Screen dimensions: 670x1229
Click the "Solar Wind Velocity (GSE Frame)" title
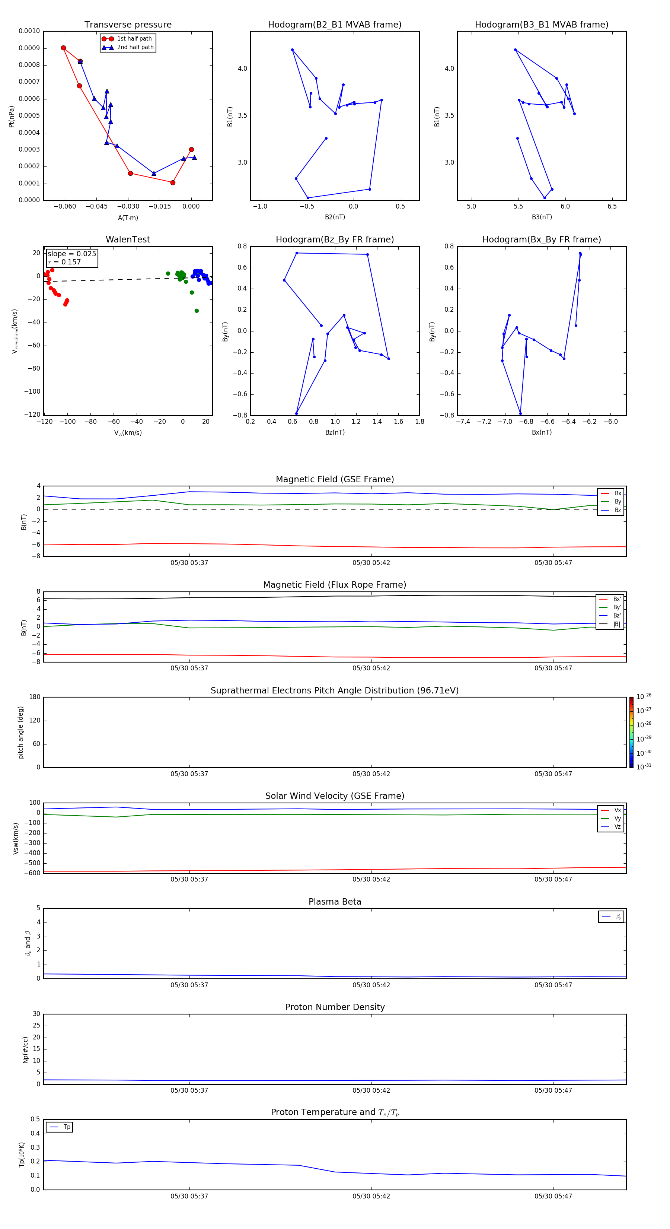point(335,796)
